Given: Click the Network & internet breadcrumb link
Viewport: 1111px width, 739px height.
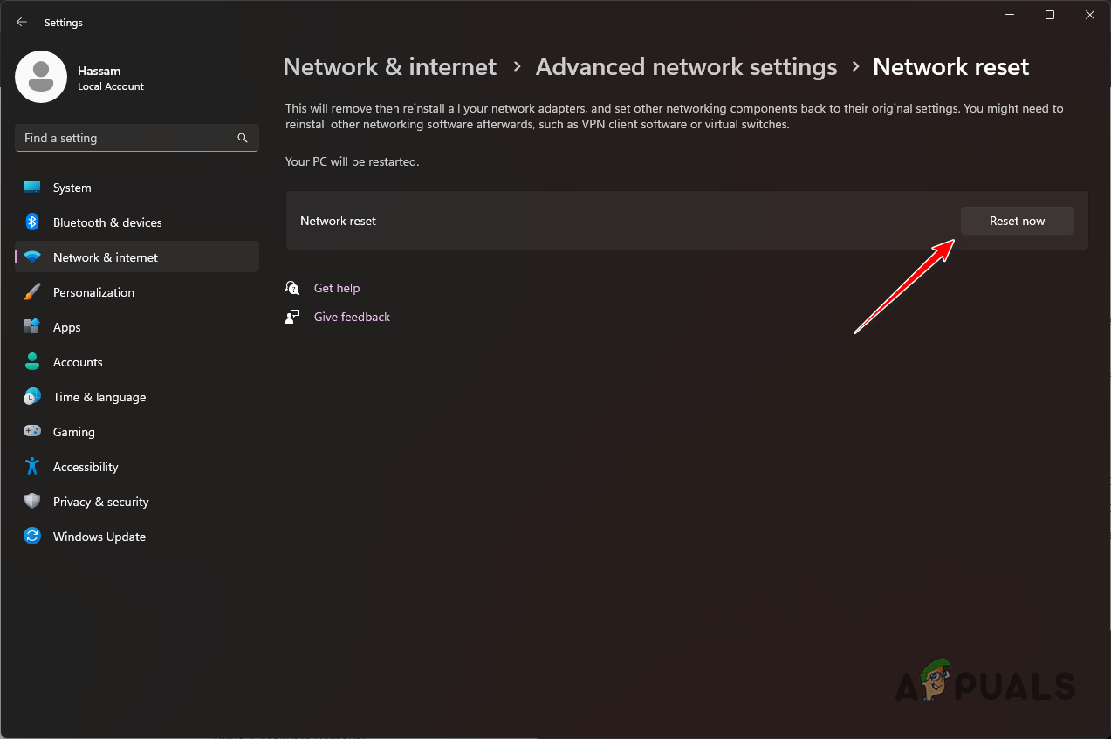Looking at the screenshot, I should coord(389,66).
